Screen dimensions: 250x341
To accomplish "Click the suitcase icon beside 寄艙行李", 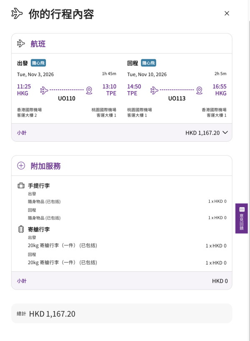I will (x=21, y=229).
